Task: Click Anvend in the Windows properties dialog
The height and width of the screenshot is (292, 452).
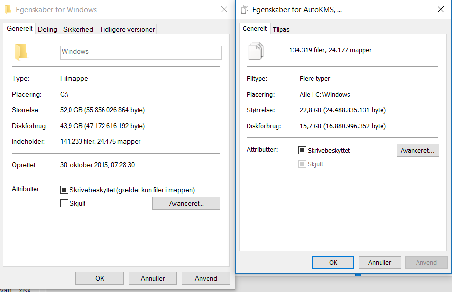Action: coord(206,278)
